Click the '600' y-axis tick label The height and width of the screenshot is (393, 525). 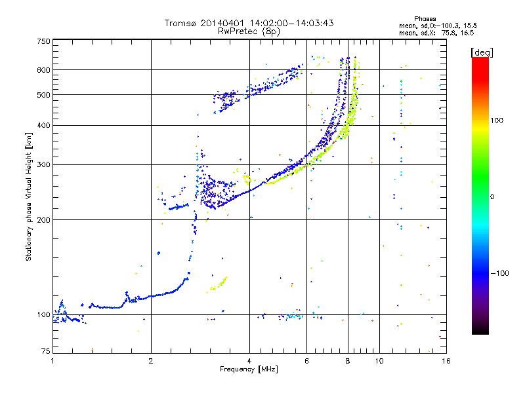(43, 70)
